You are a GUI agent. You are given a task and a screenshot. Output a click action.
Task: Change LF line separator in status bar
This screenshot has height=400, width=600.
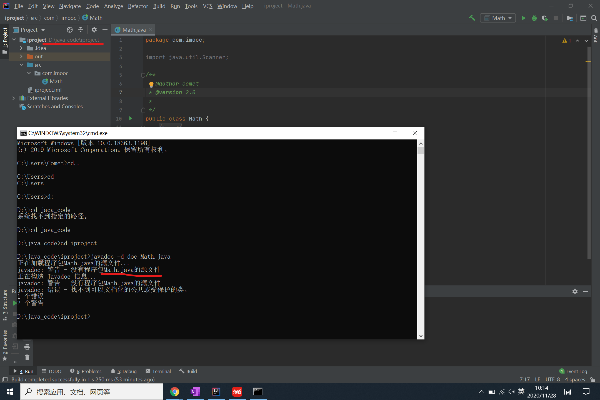(537, 380)
